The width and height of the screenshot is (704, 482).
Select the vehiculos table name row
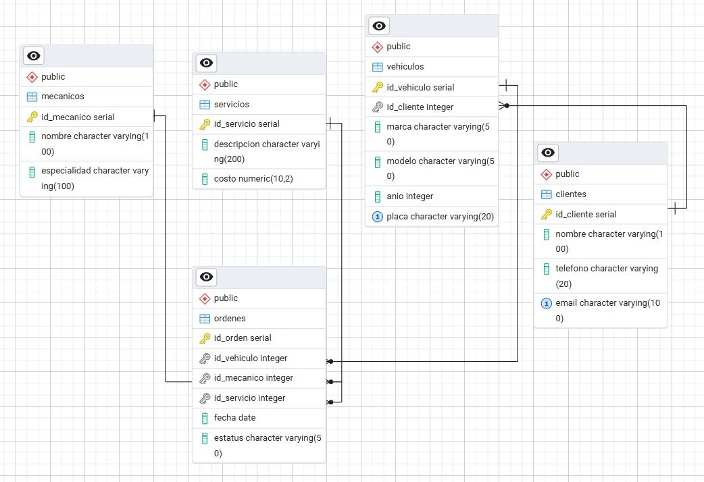click(405, 67)
